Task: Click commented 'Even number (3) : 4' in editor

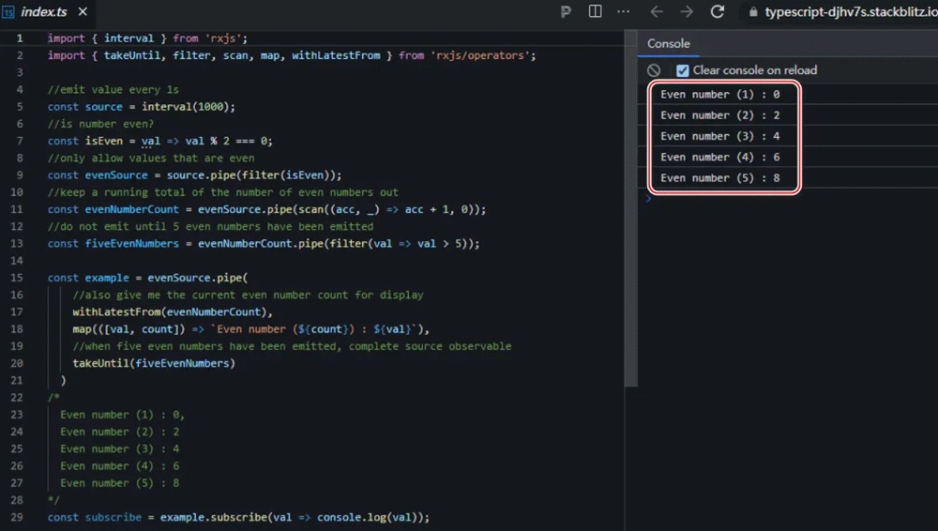Action: 120,449
